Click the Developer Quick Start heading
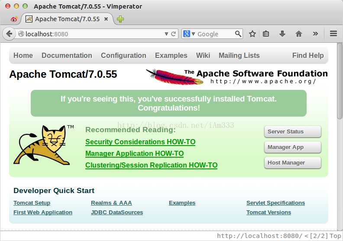 (x=54, y=190)
